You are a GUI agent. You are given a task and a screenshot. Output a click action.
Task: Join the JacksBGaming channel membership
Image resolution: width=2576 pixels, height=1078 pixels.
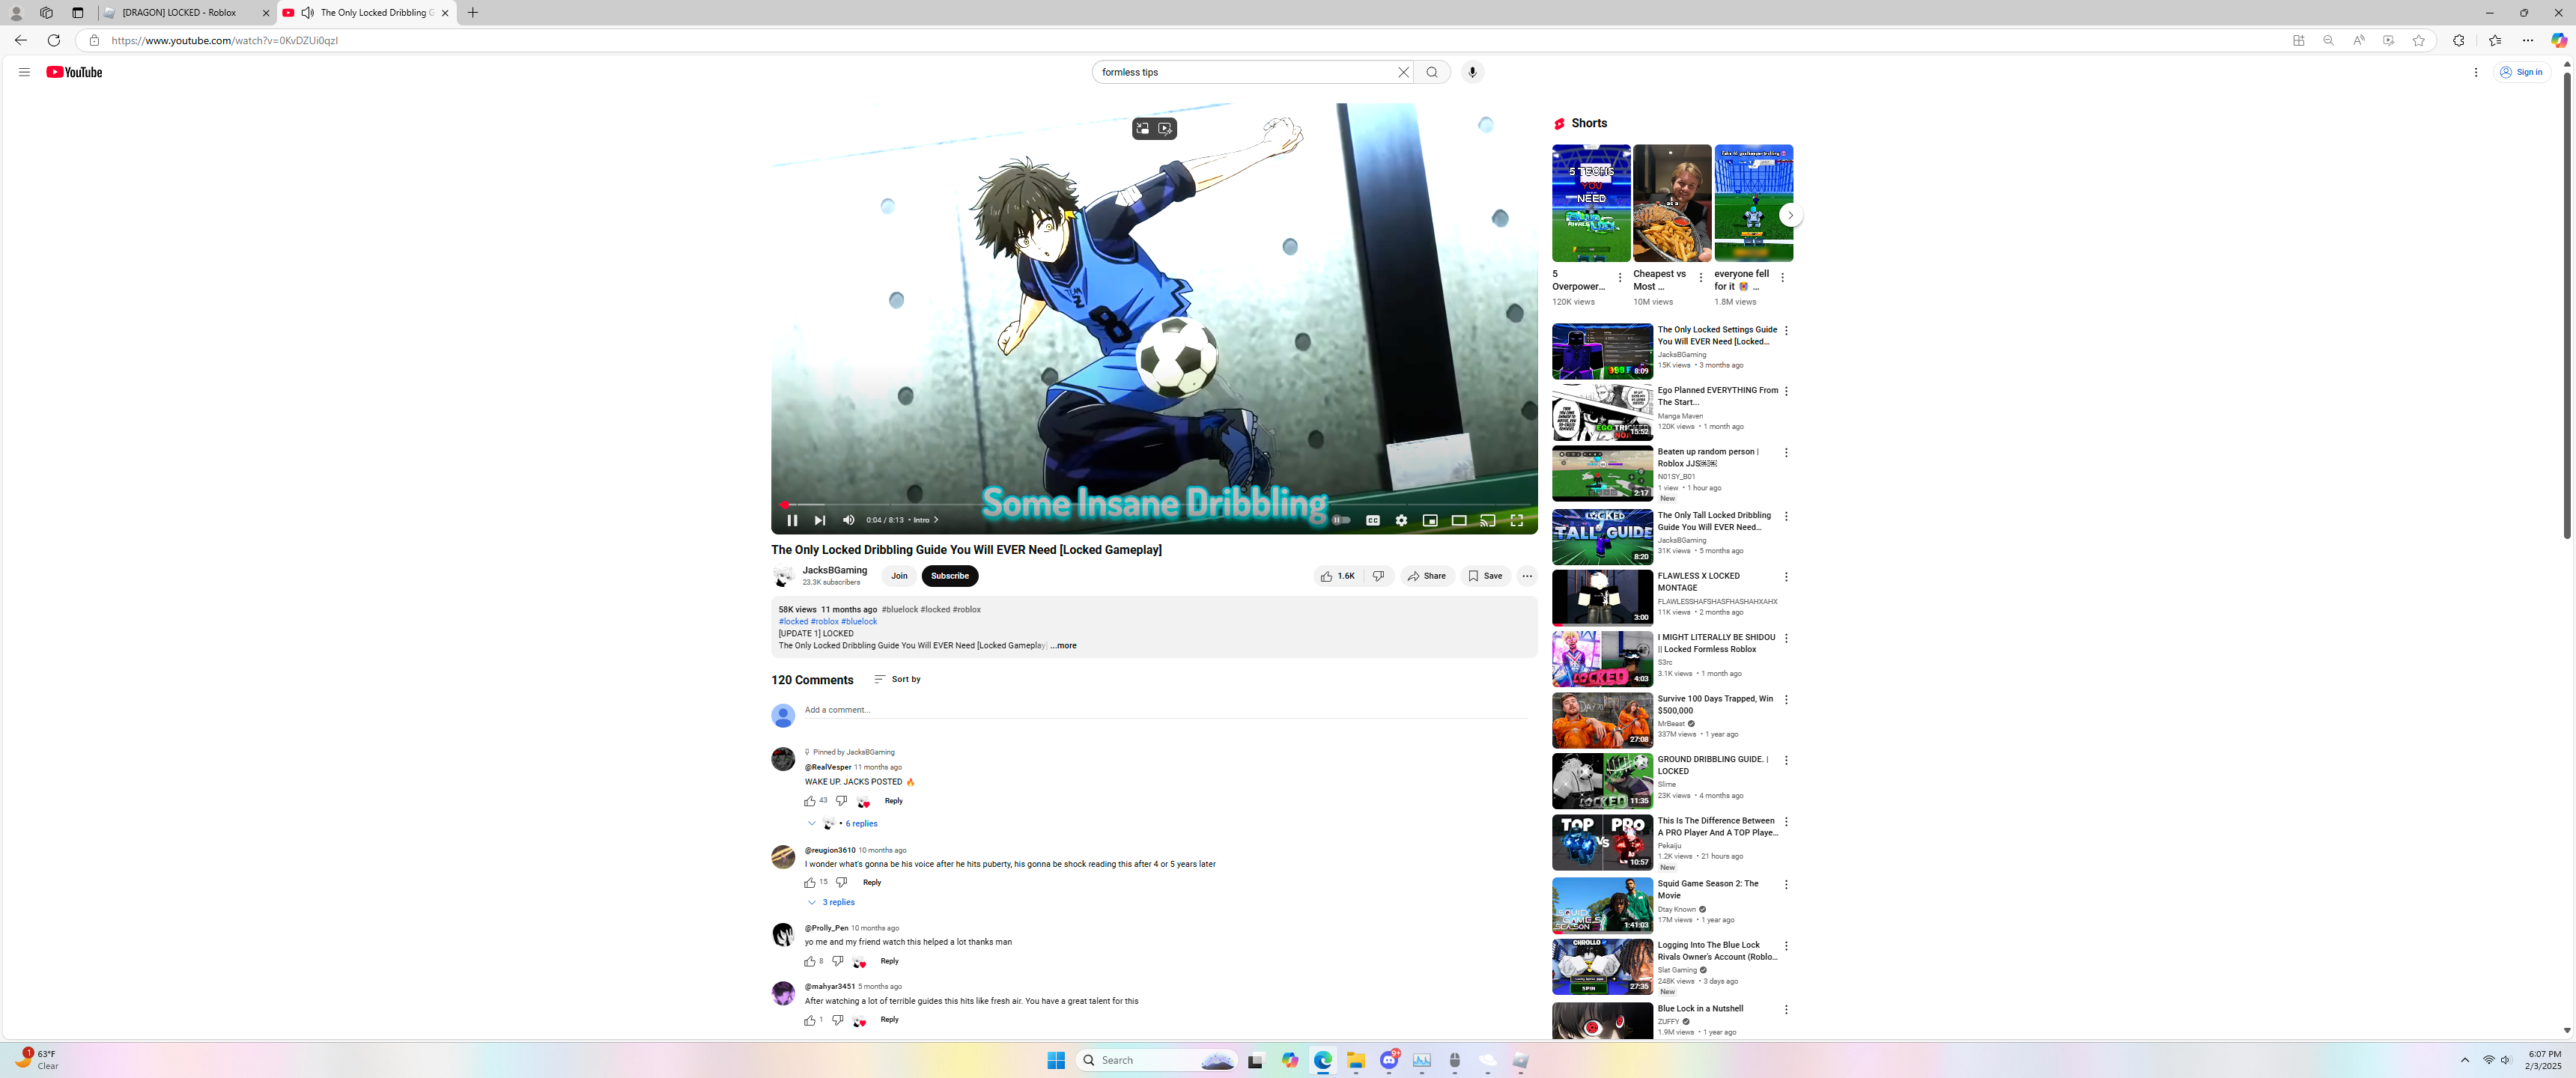coord(899,576)
